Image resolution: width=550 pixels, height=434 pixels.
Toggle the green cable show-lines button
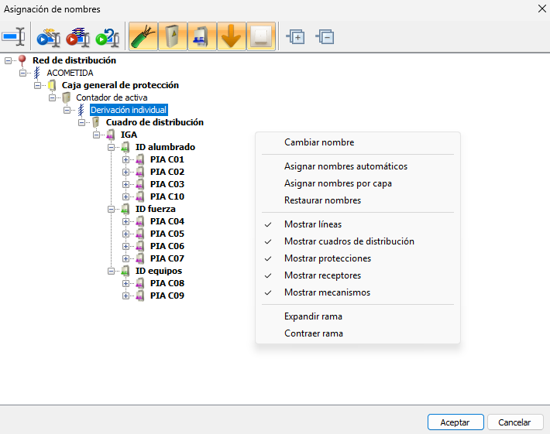143,36
